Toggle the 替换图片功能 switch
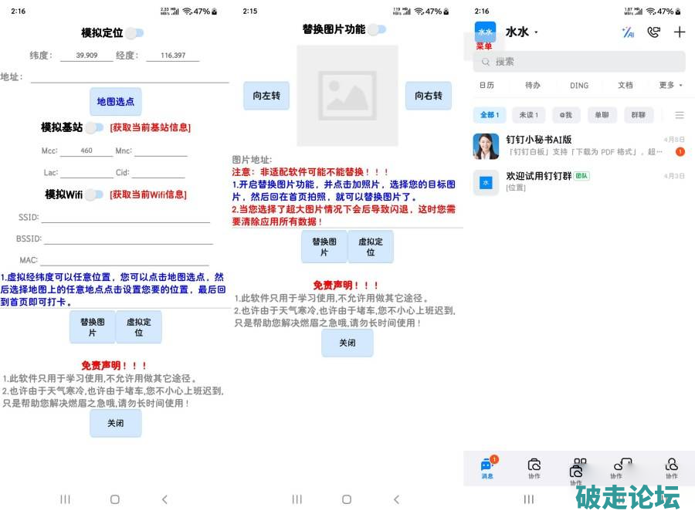 pos(377,29)
